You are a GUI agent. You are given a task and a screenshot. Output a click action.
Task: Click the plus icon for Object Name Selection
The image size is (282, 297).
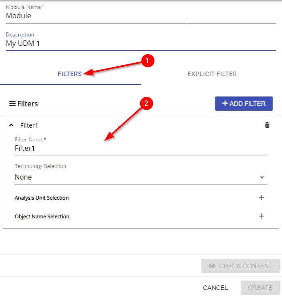[262, 216]
